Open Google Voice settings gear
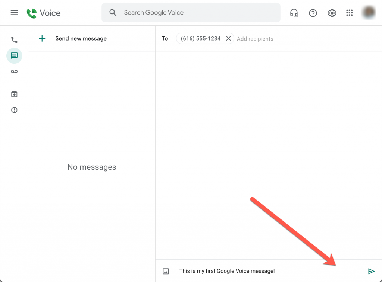The height and width of the screenshot is (282, 382). [x=332, y=13]
